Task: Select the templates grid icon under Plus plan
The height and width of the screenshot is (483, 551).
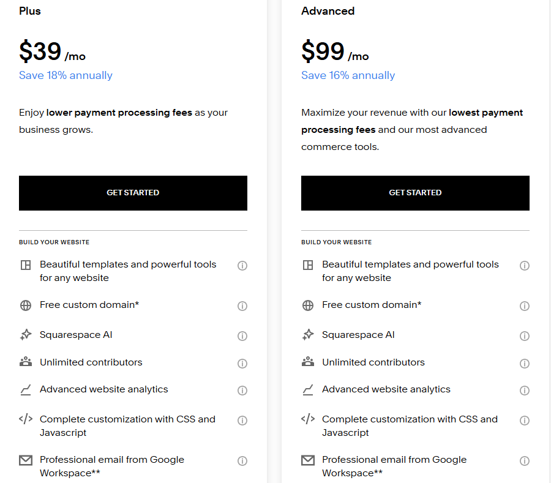Action: (25, 266)
